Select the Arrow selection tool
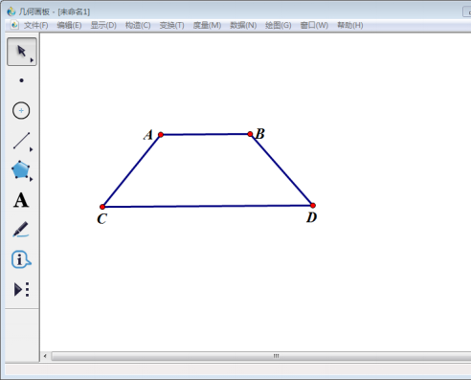471x380 pixels. coord(22,52)
